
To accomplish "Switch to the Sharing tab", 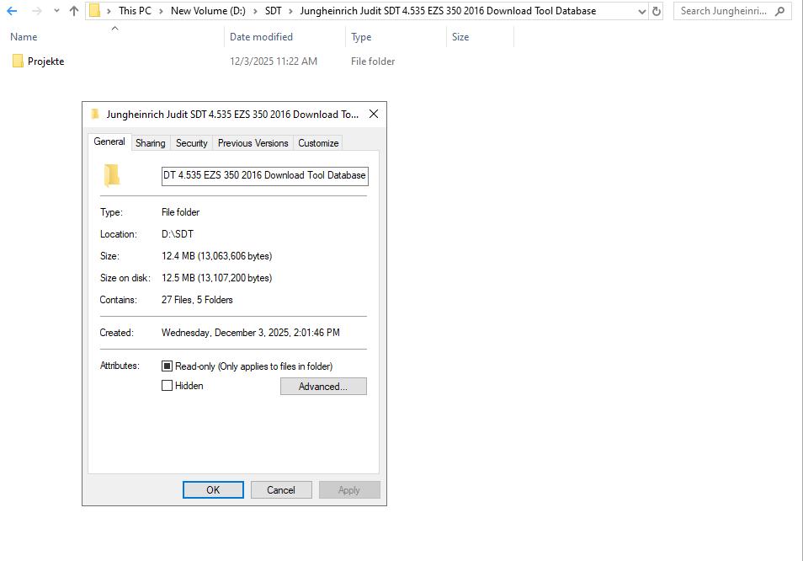I will 150,143.
